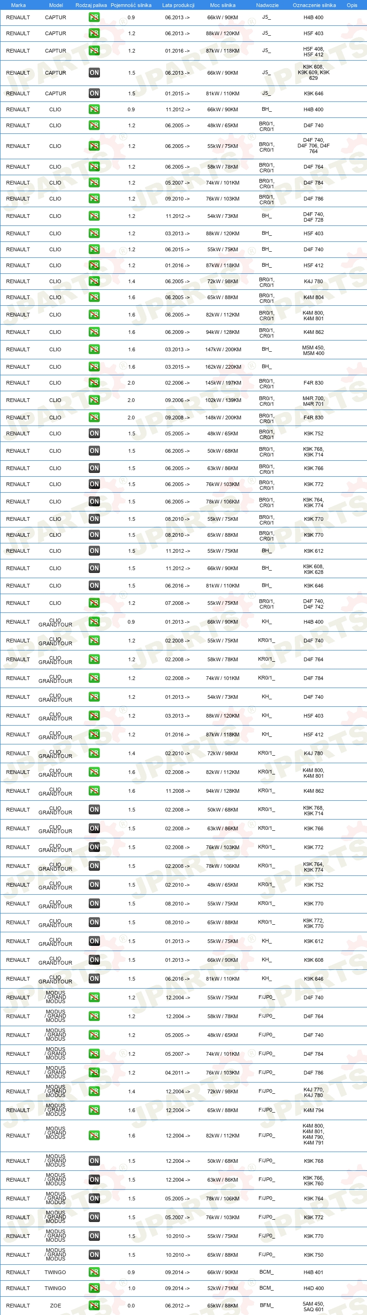
Task: Click engine code K9K 772, K9K 770
Action: pyautogui.click(x=313, y=923)
